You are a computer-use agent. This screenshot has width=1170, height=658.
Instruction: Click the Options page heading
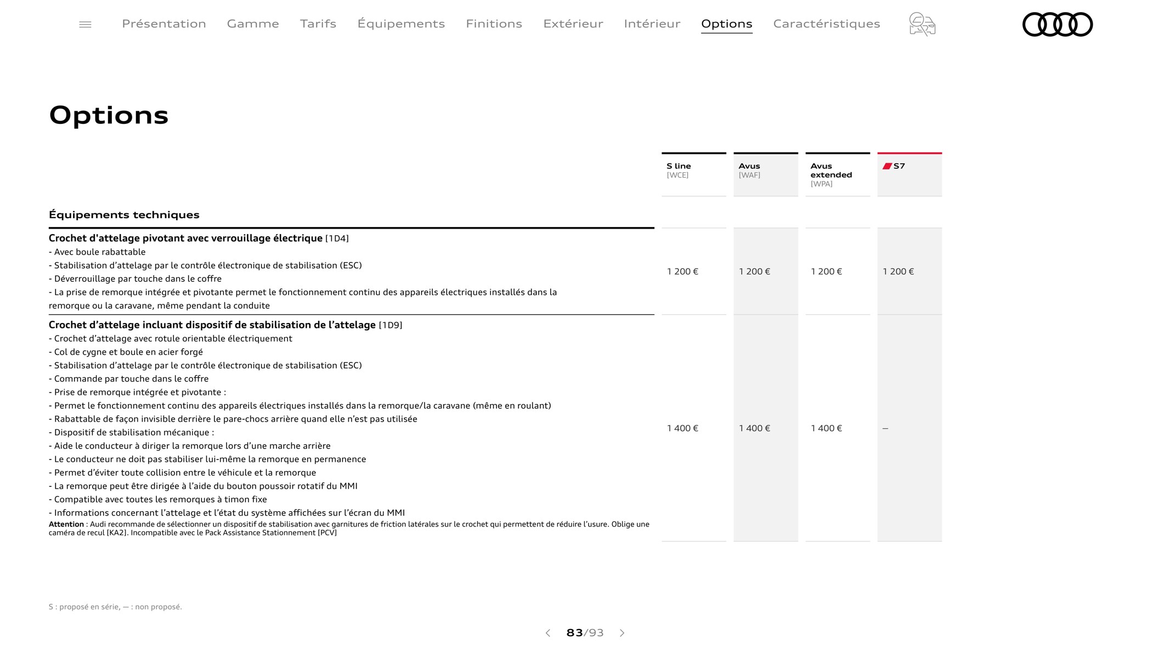tap(109, 115)
